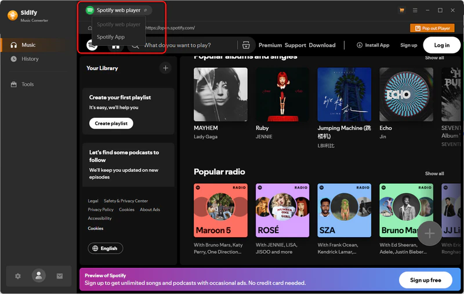464x294 pixels.
Task: Open the Legal footer link
Action: point(93,201)
